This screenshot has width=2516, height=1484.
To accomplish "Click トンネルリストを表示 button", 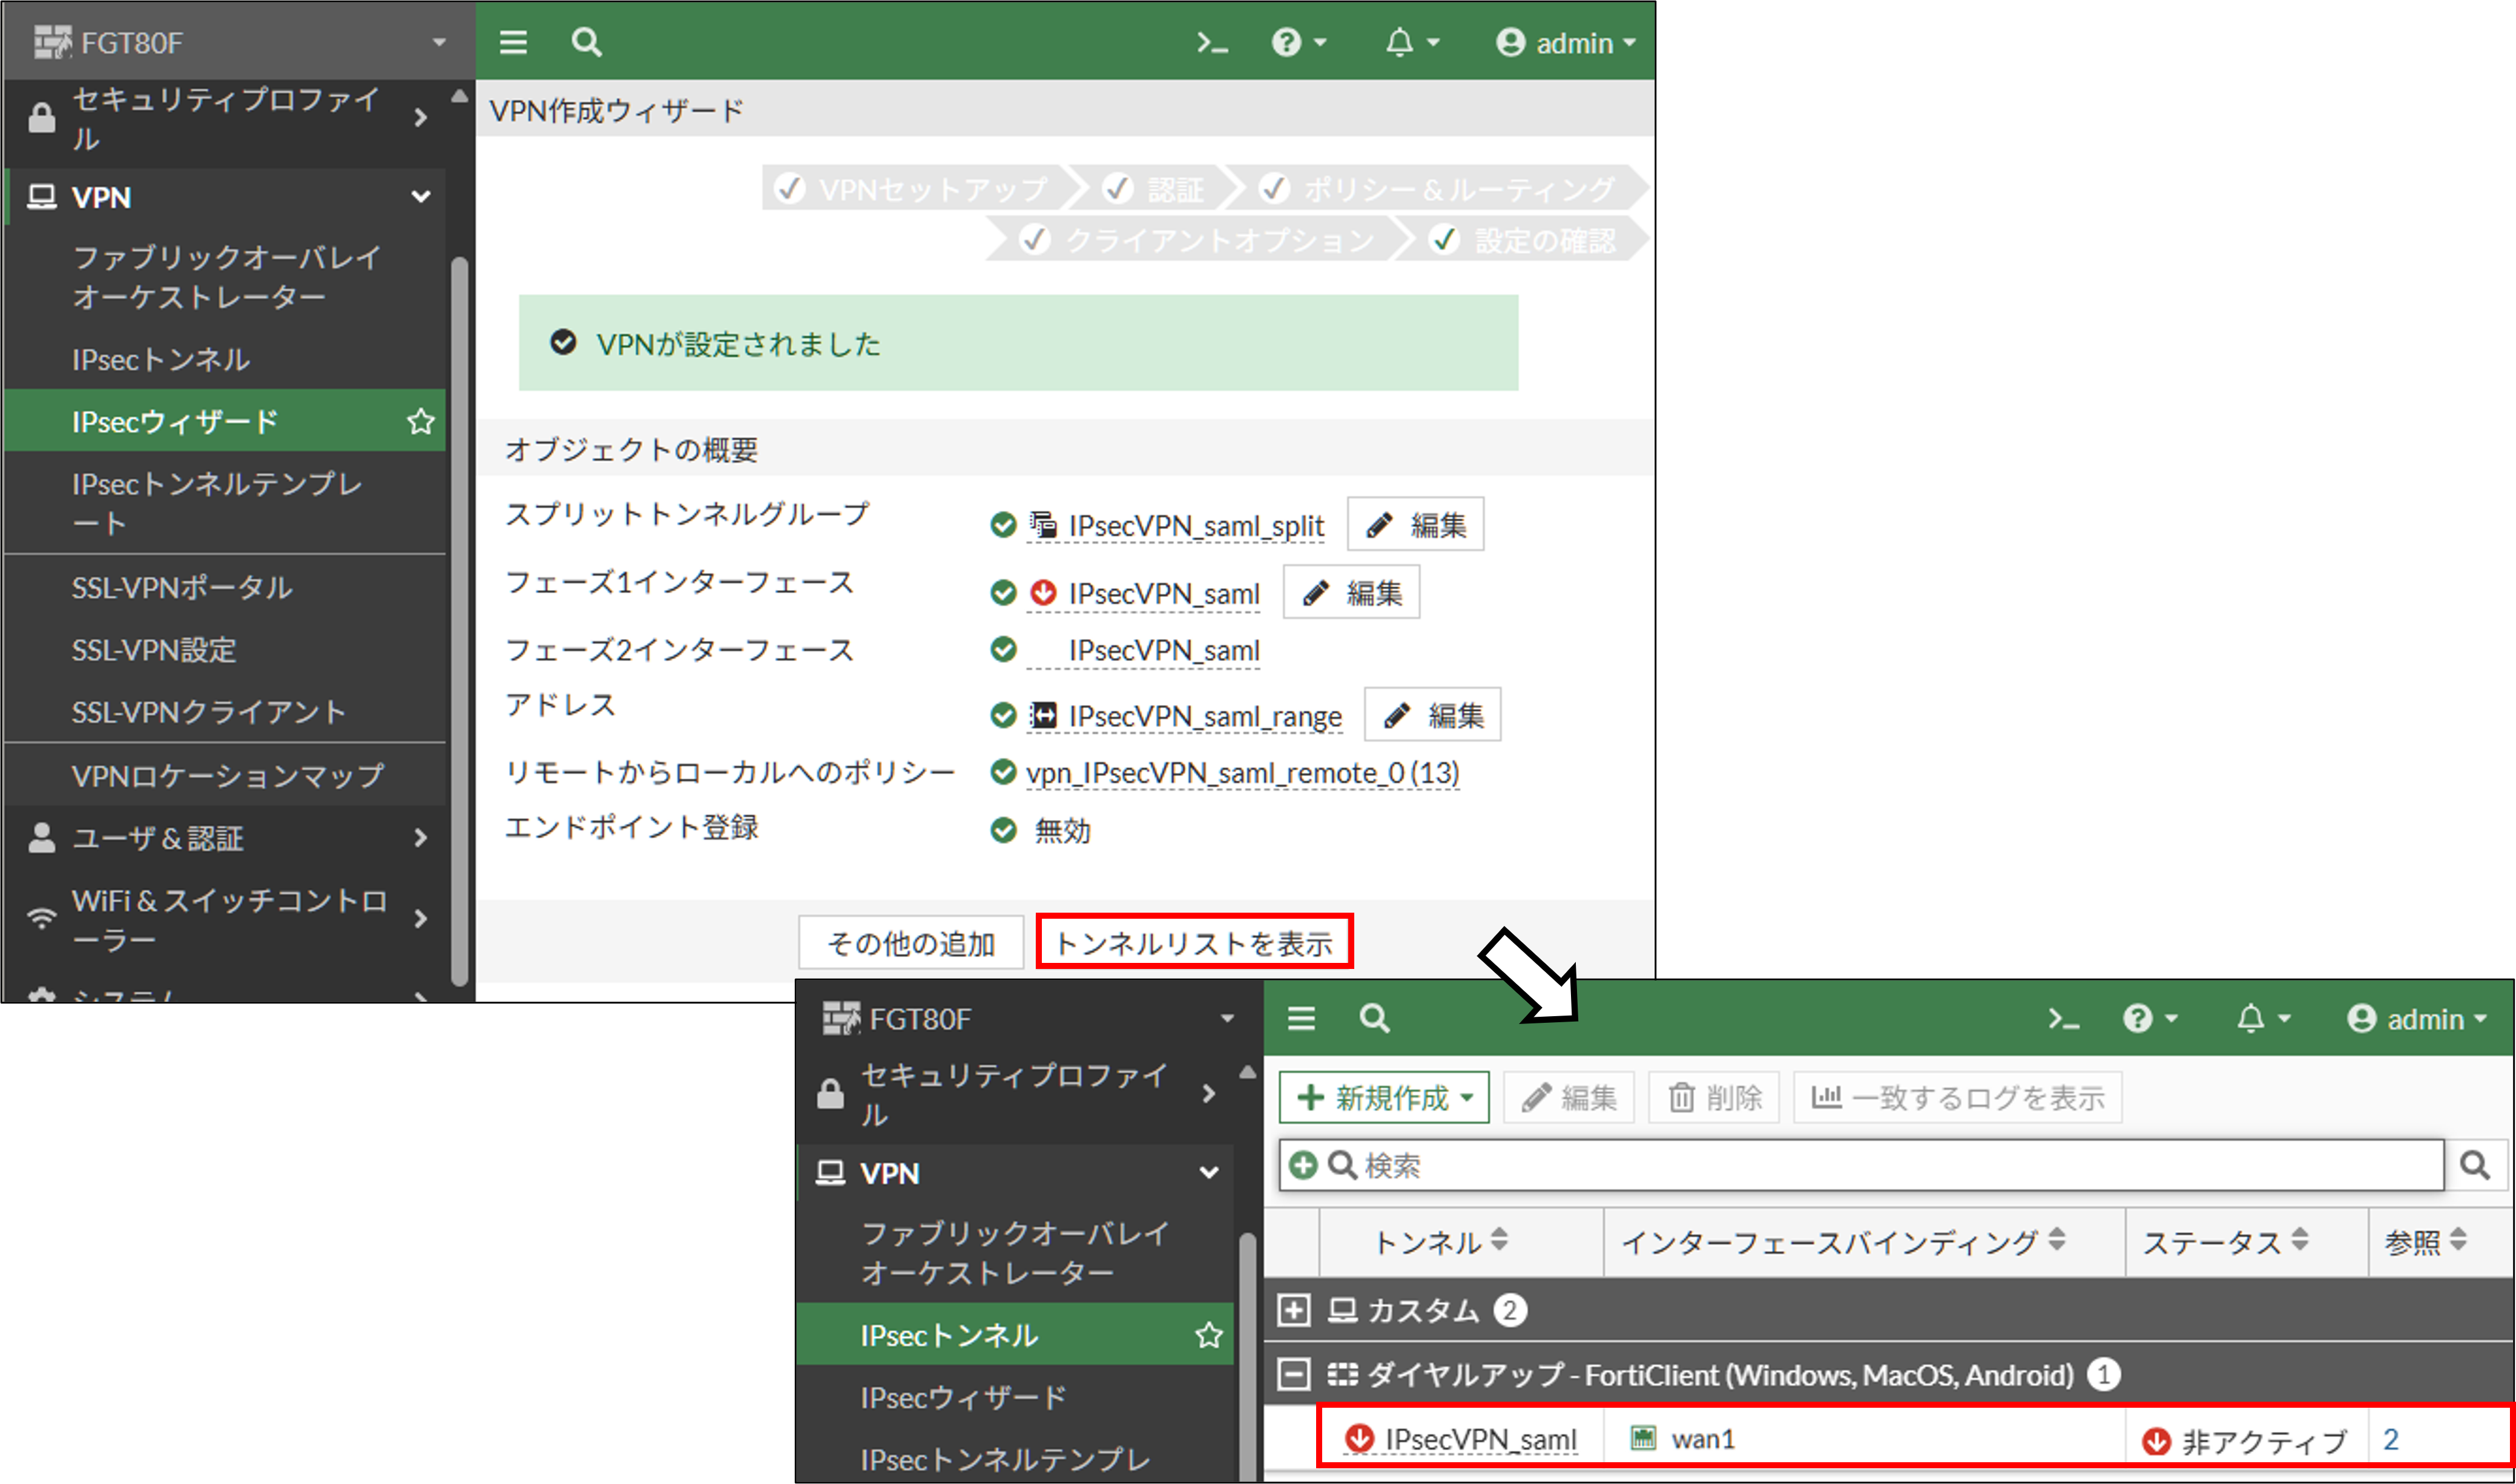I will pos(1194,942).
